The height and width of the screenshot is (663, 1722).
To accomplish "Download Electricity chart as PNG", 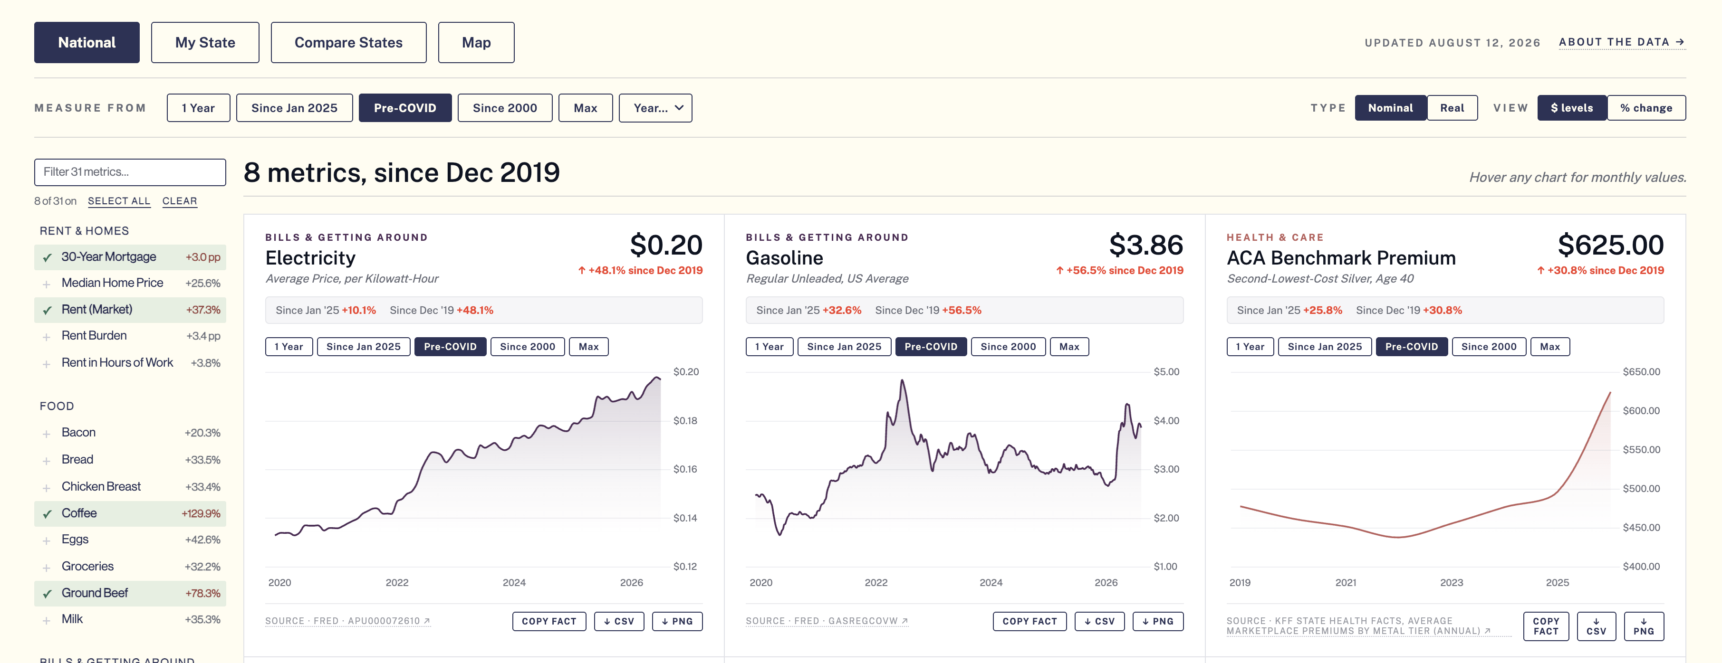I will coord(676,621).
